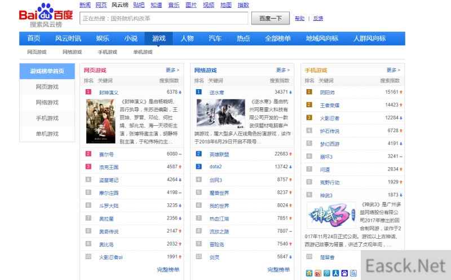Image resolution: width=451 pixels, height=280 pixels.
Task: Share via the Tencent Weibo icon
Action: pos(326,273)
